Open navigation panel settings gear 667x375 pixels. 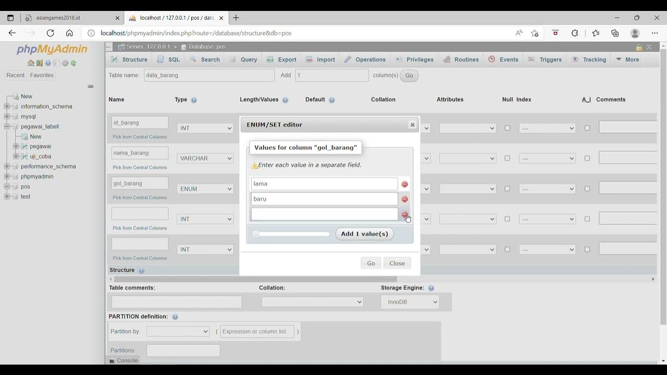coord(65,63)
